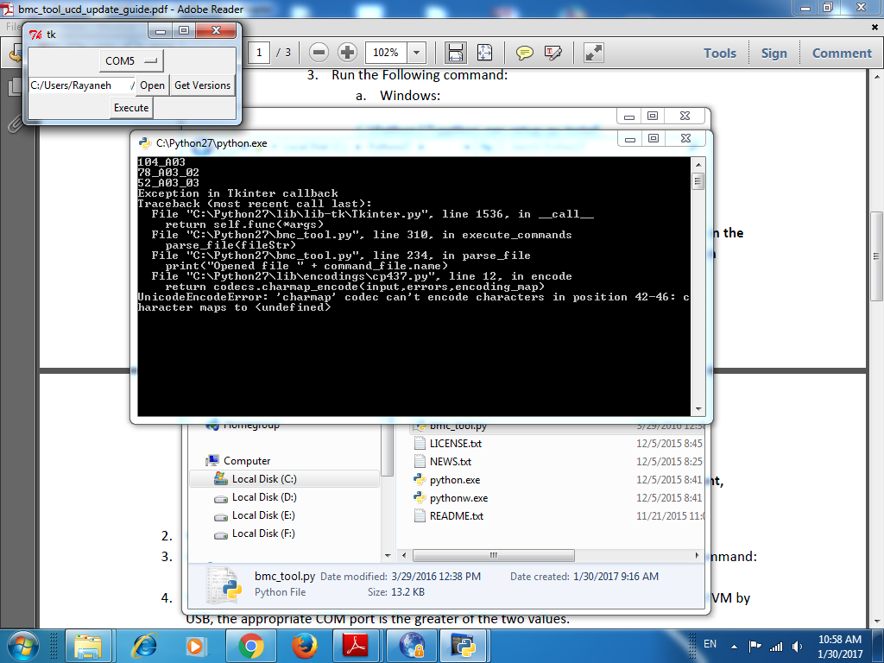Select README.txt file in Explorer list
884x663 pixels.
[x=457, y=516]
